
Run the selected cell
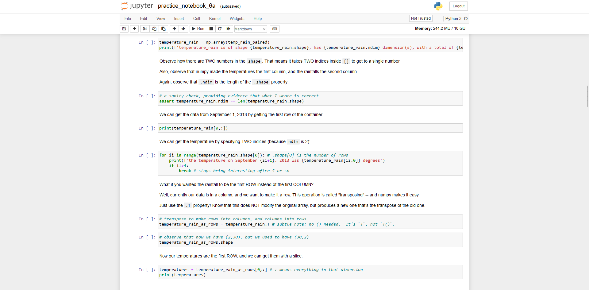[198, 29]
